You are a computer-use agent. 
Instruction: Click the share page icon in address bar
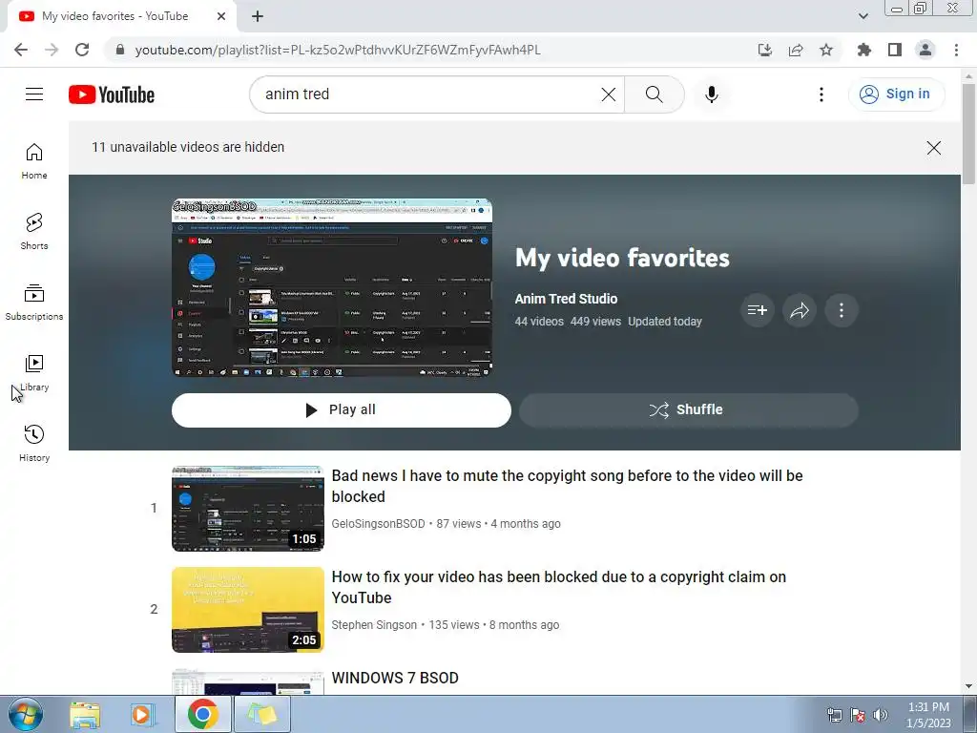pos(795,50)
